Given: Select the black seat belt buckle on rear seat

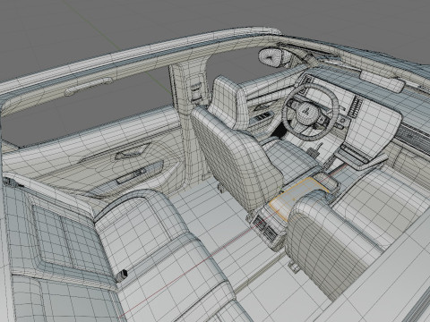Looking at the screenshot, I should (122, 275).
